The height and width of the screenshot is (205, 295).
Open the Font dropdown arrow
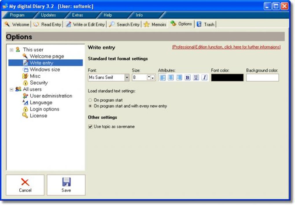tap(127, 77)
